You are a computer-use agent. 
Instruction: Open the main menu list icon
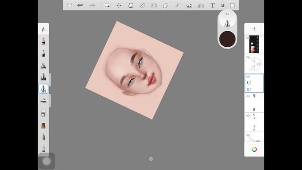point(69,5)
